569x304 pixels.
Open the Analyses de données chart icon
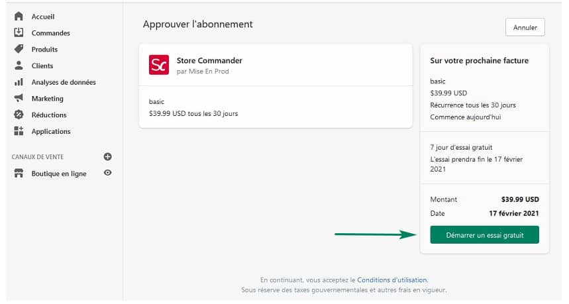tap(19, 82)
